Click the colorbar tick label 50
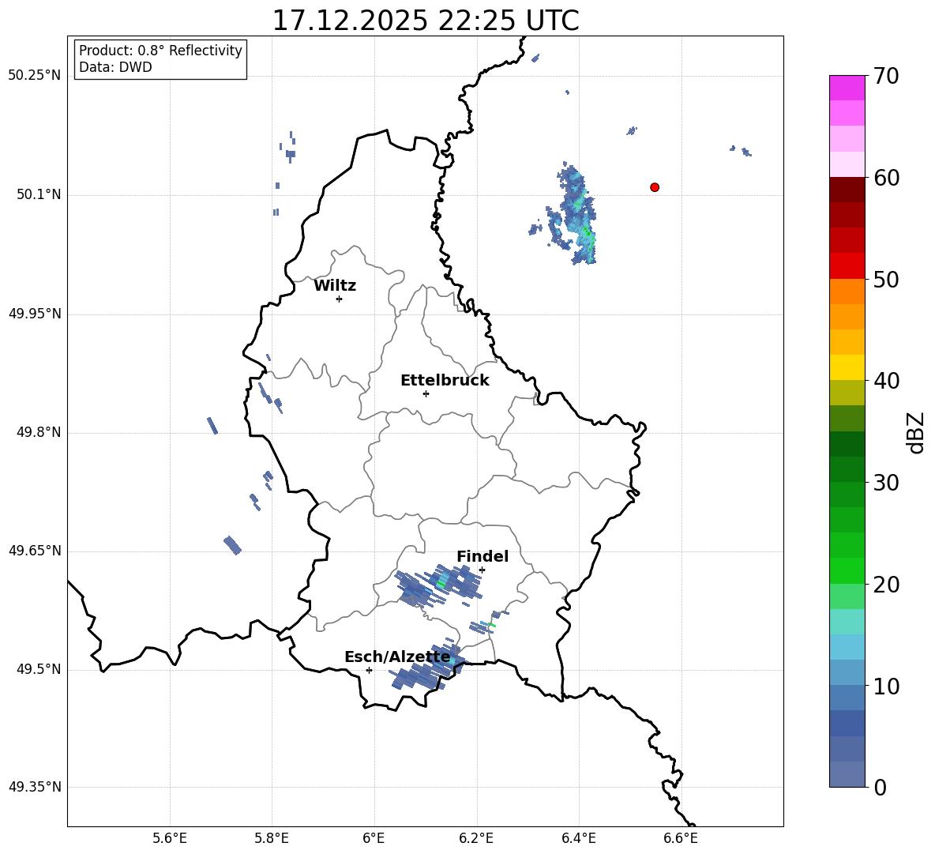Image resolution: width=935 pixels, height=854 pixels. pyautogui.click(x=887, y=279)
